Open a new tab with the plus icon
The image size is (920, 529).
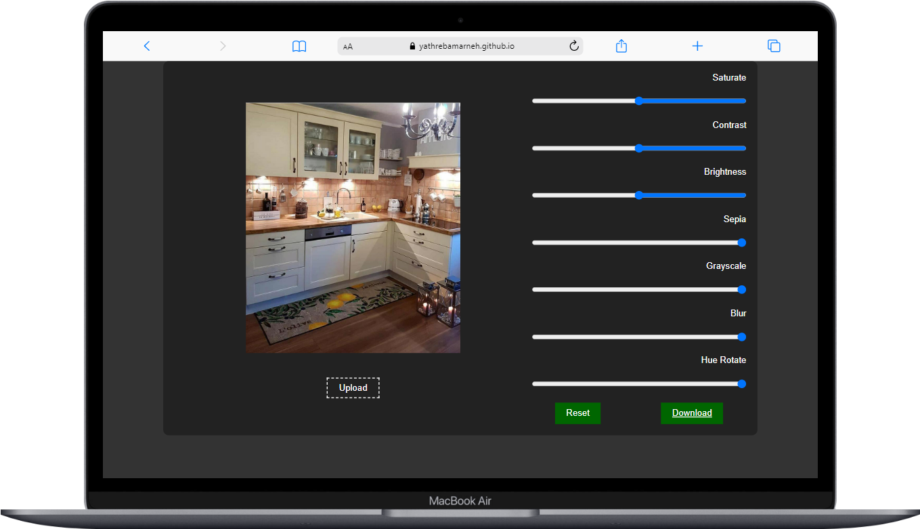(x=697, y=46)
